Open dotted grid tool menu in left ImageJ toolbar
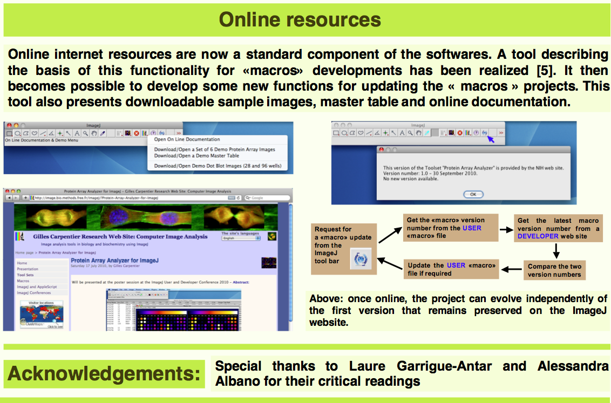 click(x=119, y=133)
